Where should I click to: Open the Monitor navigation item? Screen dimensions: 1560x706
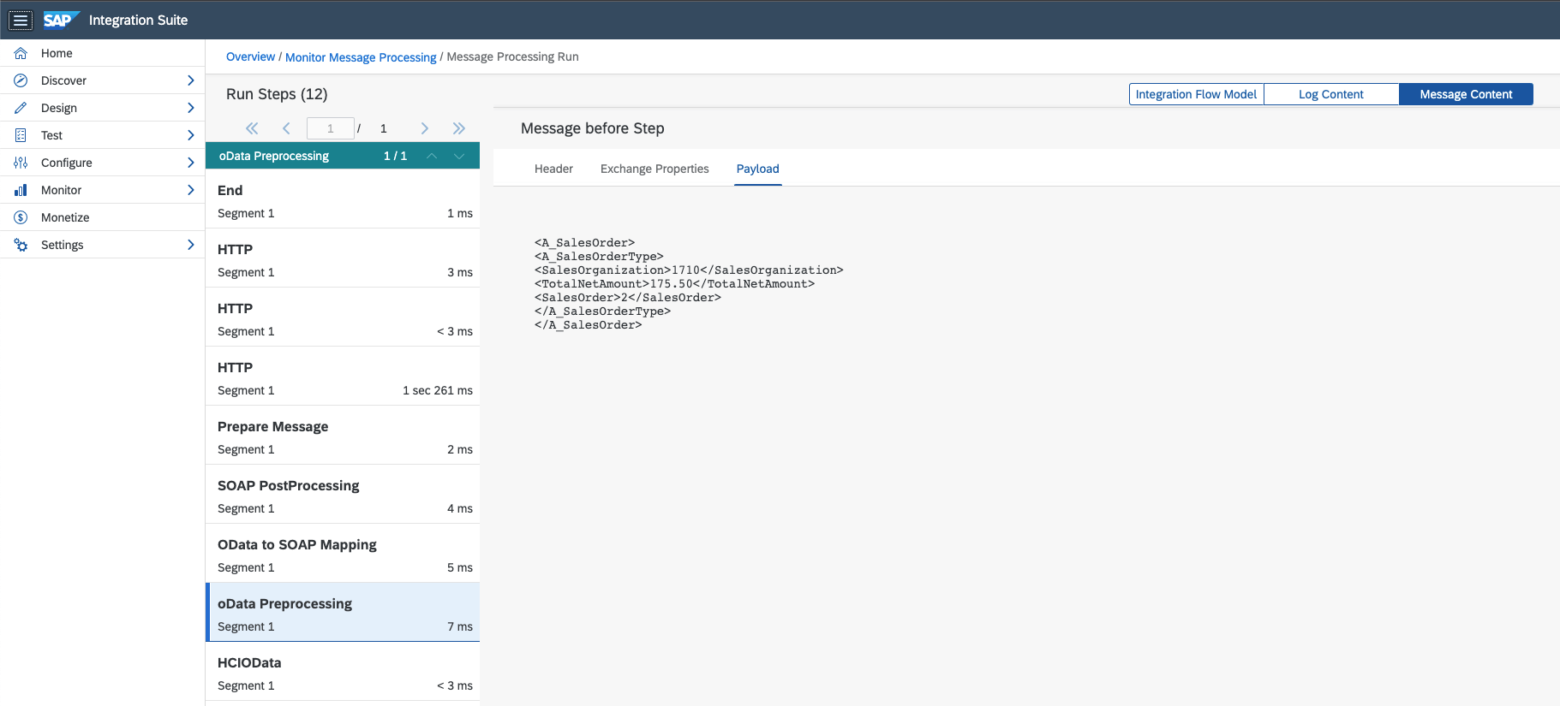(103, 190)
